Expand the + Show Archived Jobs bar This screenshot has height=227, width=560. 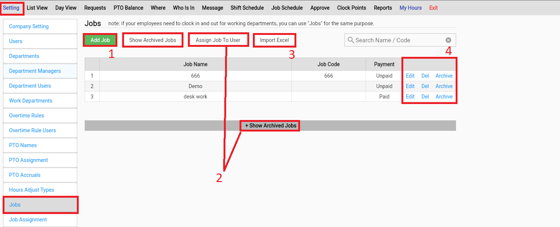[x=270, y=126]
